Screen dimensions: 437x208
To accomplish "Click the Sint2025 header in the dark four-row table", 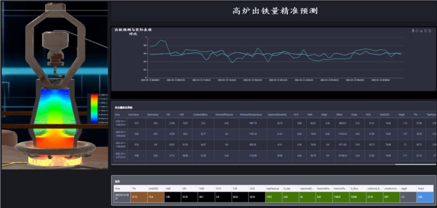I will (x=384, y=114).
